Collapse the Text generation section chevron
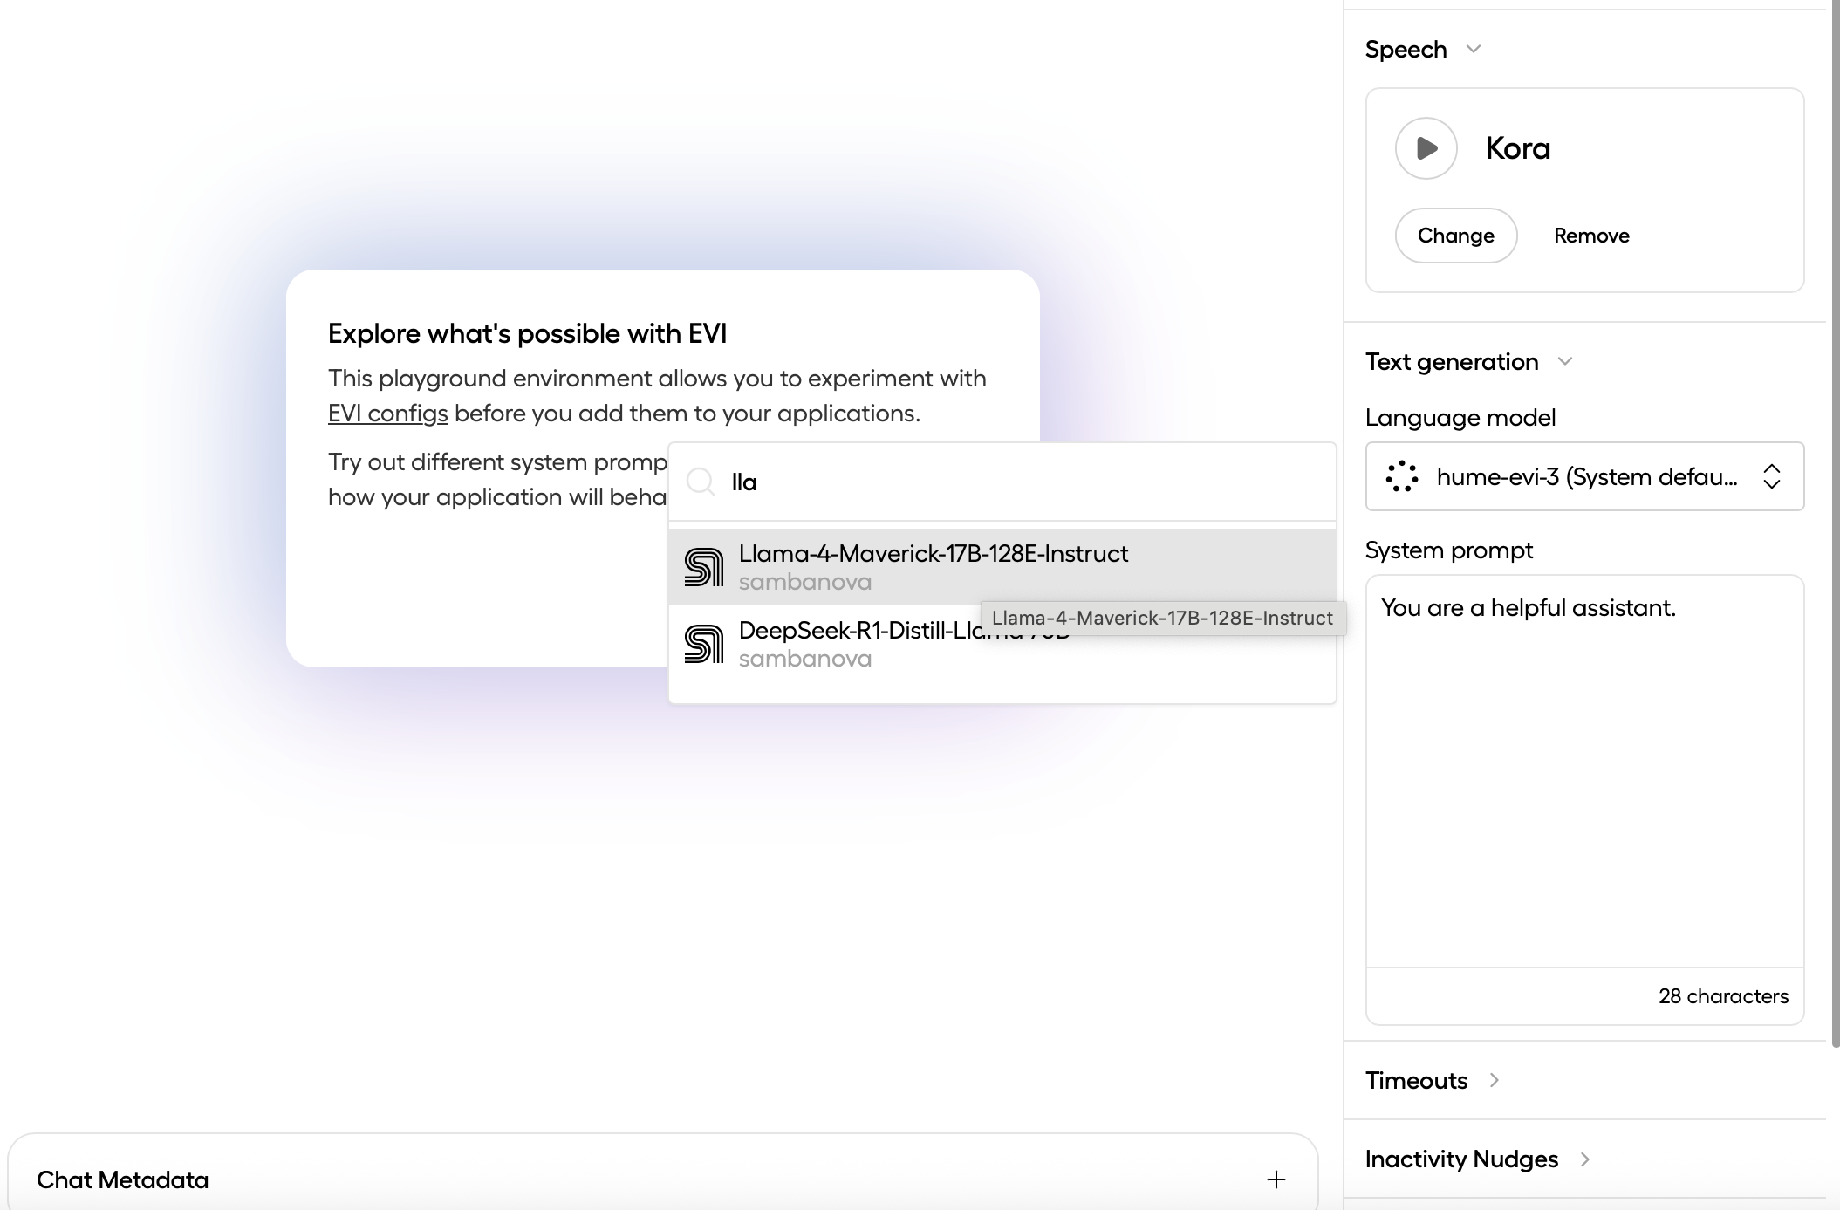Viewport: 1840px width, 1210px height. pyautogui.click(x=1564, y=361)
